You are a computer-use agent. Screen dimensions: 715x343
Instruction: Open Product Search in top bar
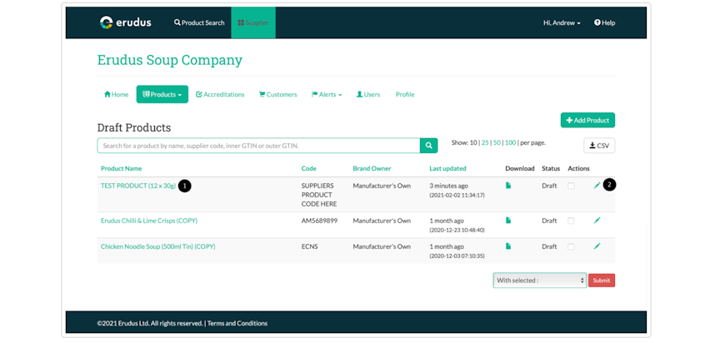(x=199, y=22)
